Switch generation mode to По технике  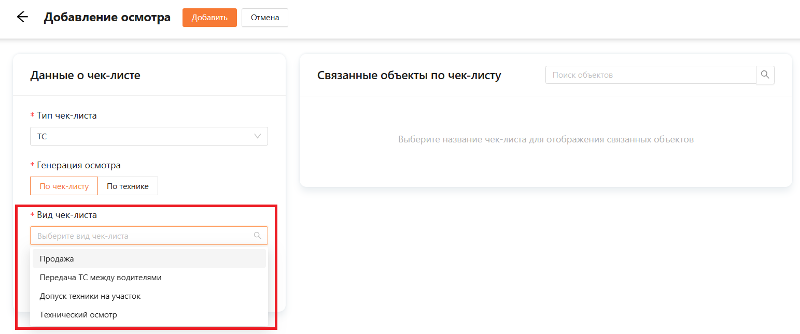[128, 186]
